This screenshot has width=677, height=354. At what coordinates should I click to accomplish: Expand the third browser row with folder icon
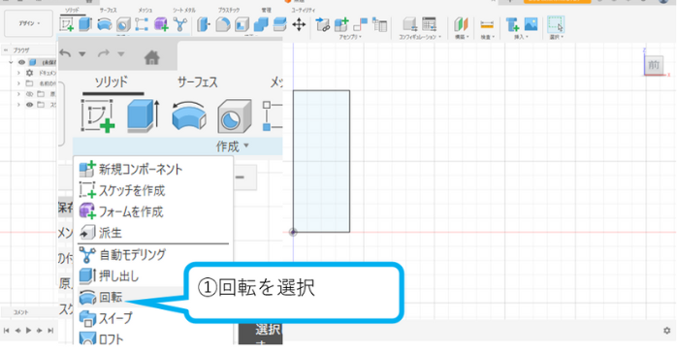coord(18,83)
